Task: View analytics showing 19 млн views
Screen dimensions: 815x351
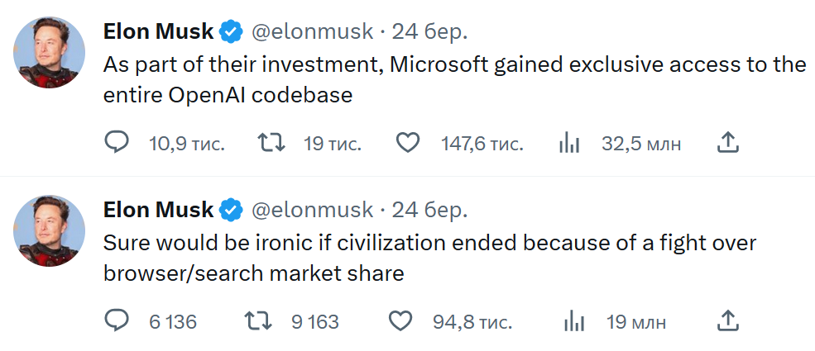Action: coord(574,320)
